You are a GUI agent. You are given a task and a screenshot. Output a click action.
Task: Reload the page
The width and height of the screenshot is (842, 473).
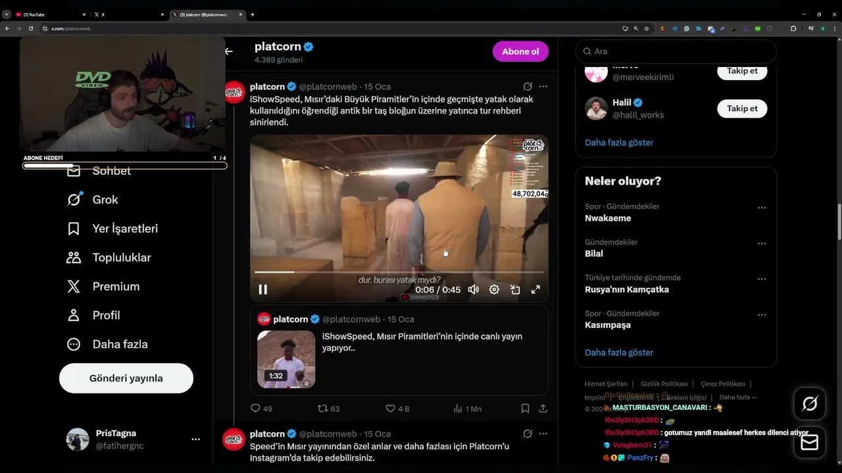[x=30, y=29]
